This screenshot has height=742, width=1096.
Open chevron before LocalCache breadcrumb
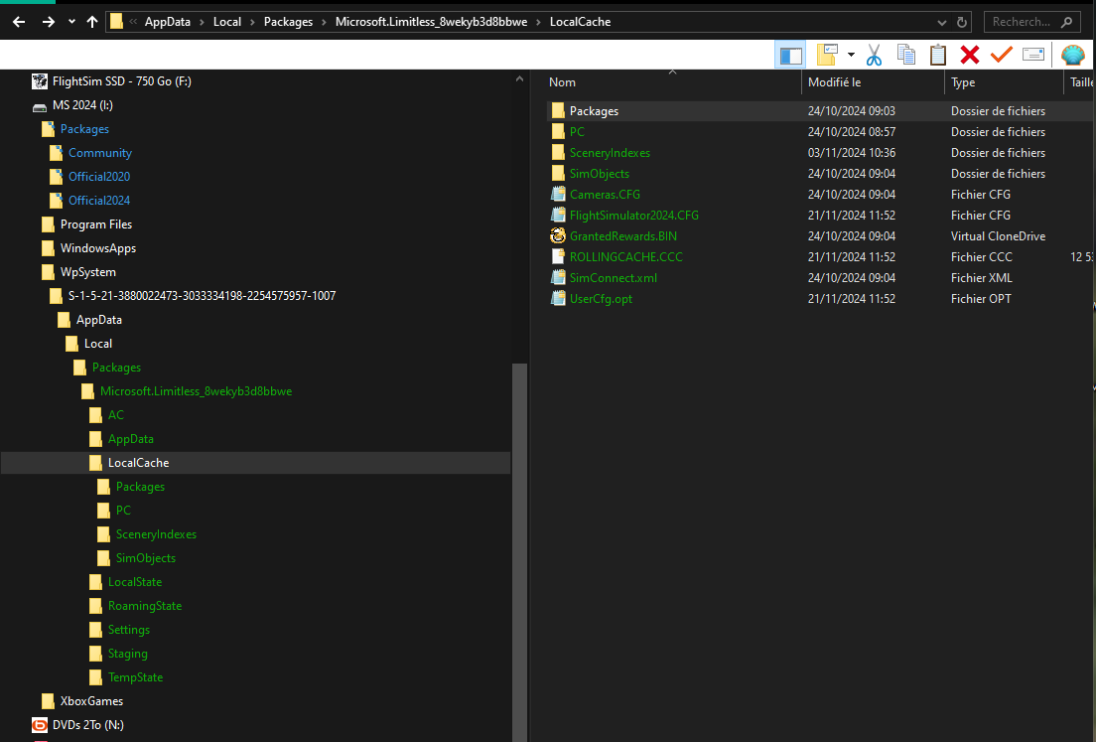coord(538,23)
